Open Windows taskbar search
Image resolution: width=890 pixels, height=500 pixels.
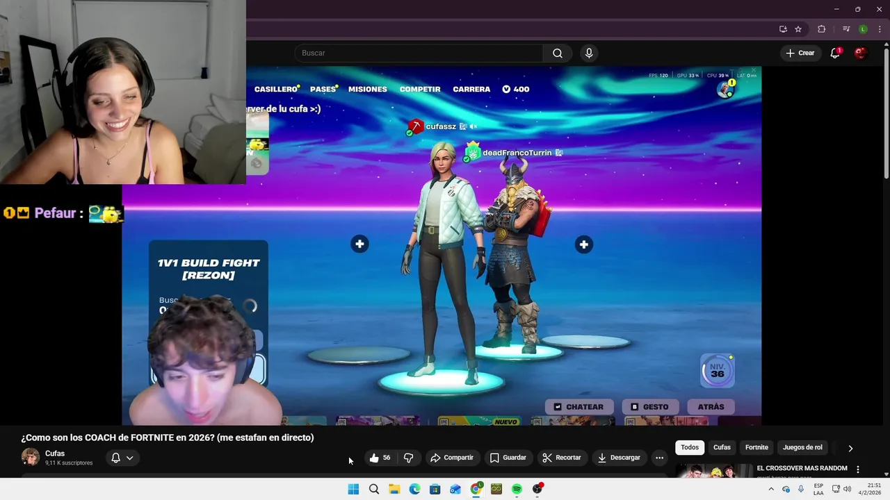pos(374,490)
